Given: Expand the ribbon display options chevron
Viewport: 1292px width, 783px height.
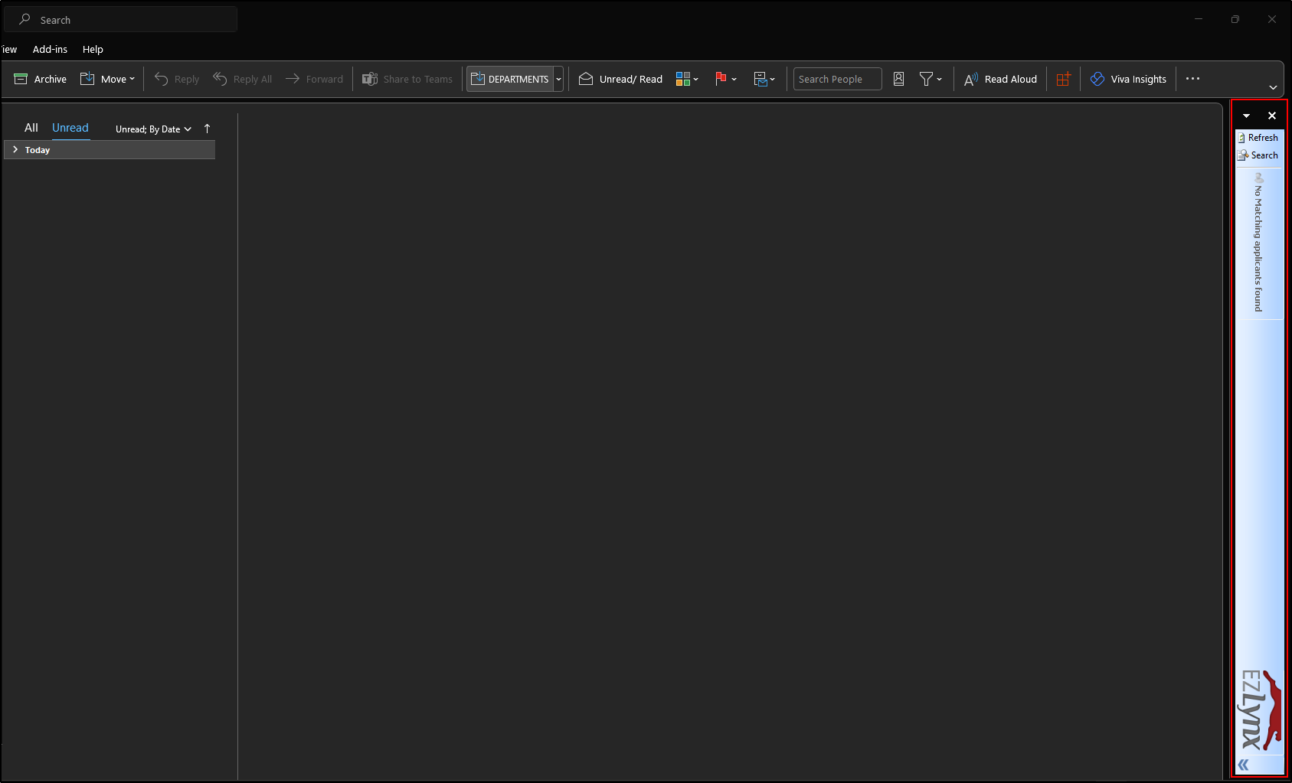Looking at the screenshot, I should [x=1273, y=87].
